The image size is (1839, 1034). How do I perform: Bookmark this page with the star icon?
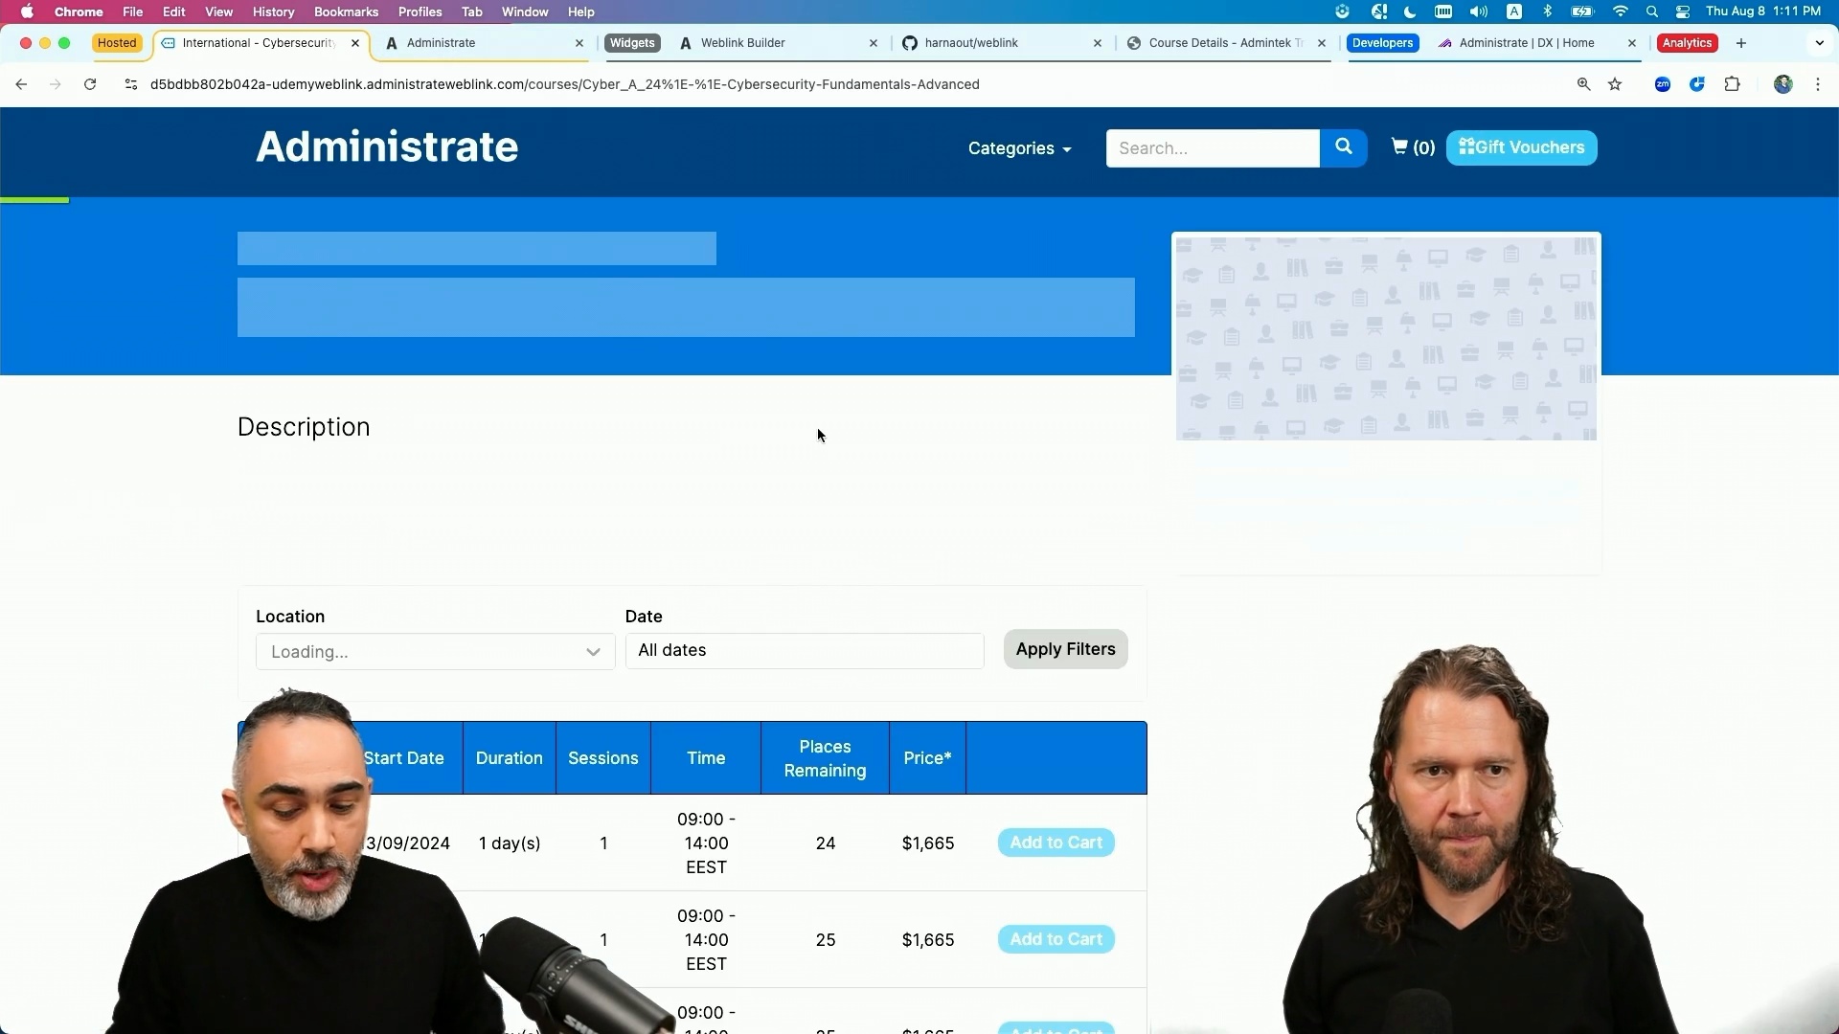pyautogui.click(x=1615, y=84)
